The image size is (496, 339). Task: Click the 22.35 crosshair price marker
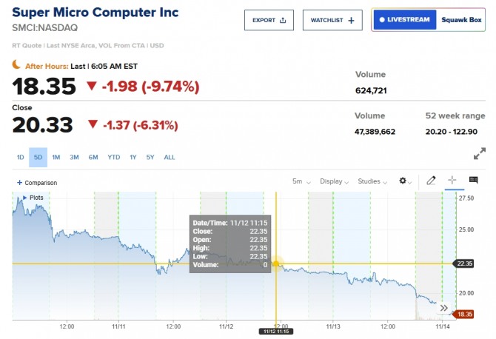click(x=465, y=263)
